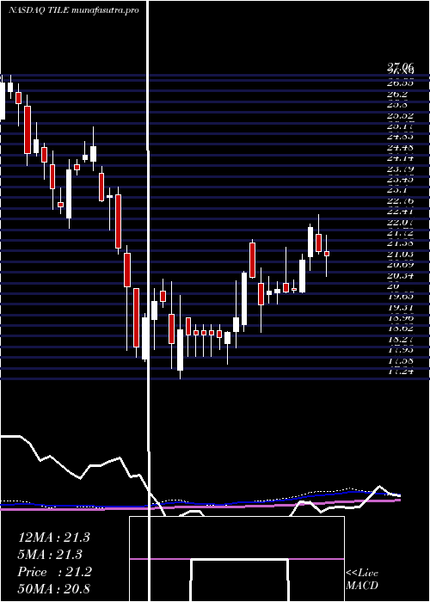Image resolution: width=430 pixels, height=602 pixels.
Task: Click the NASDAQ TILE munafasutra.pro chart title
Action: click(73, 10)
